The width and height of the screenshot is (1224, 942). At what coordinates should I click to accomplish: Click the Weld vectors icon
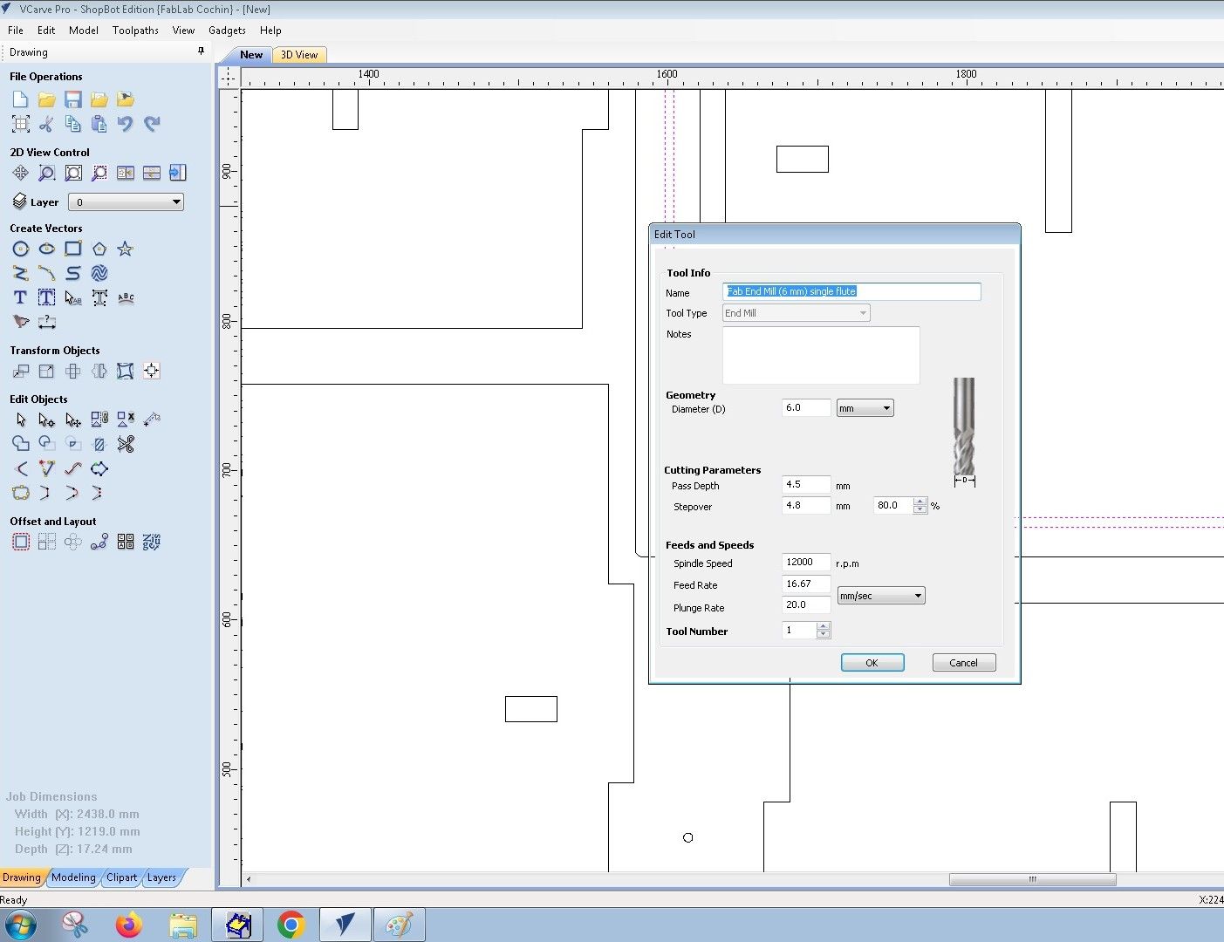coord(20,444)
